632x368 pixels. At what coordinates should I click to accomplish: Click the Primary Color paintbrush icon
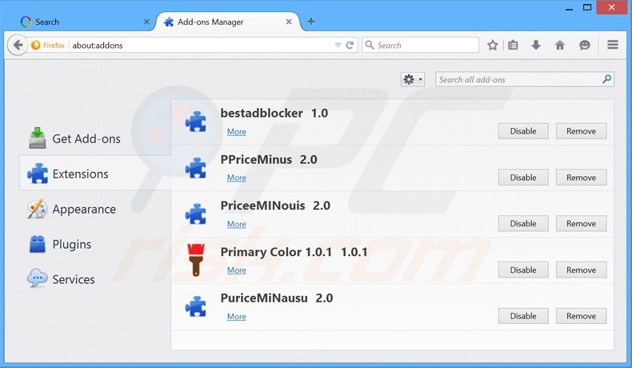coord(196,259)
